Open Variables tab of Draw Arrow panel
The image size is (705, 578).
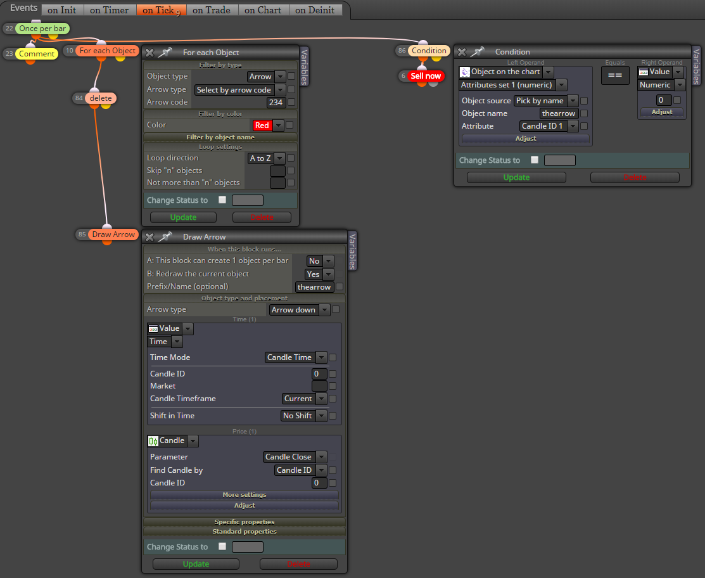coord(352,251)
